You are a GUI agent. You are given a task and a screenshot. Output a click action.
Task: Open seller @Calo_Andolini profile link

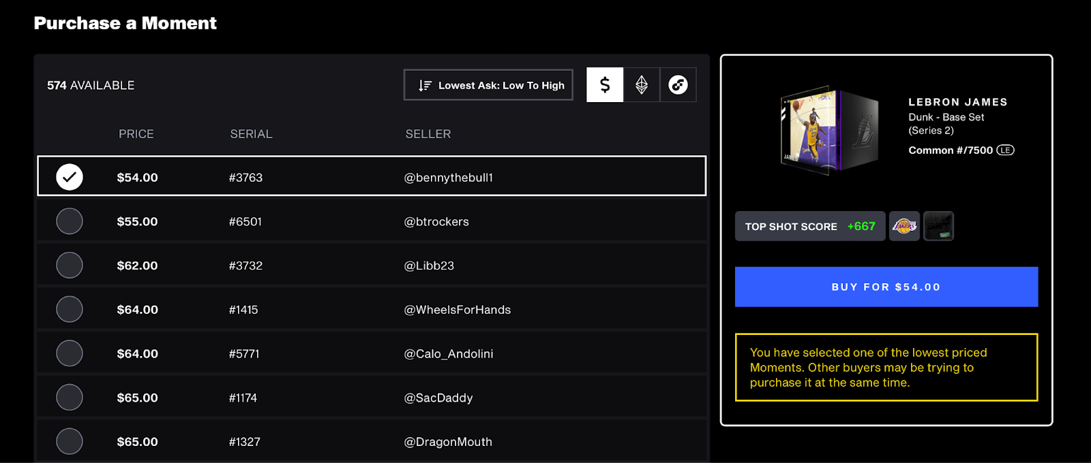click(449, 354)
